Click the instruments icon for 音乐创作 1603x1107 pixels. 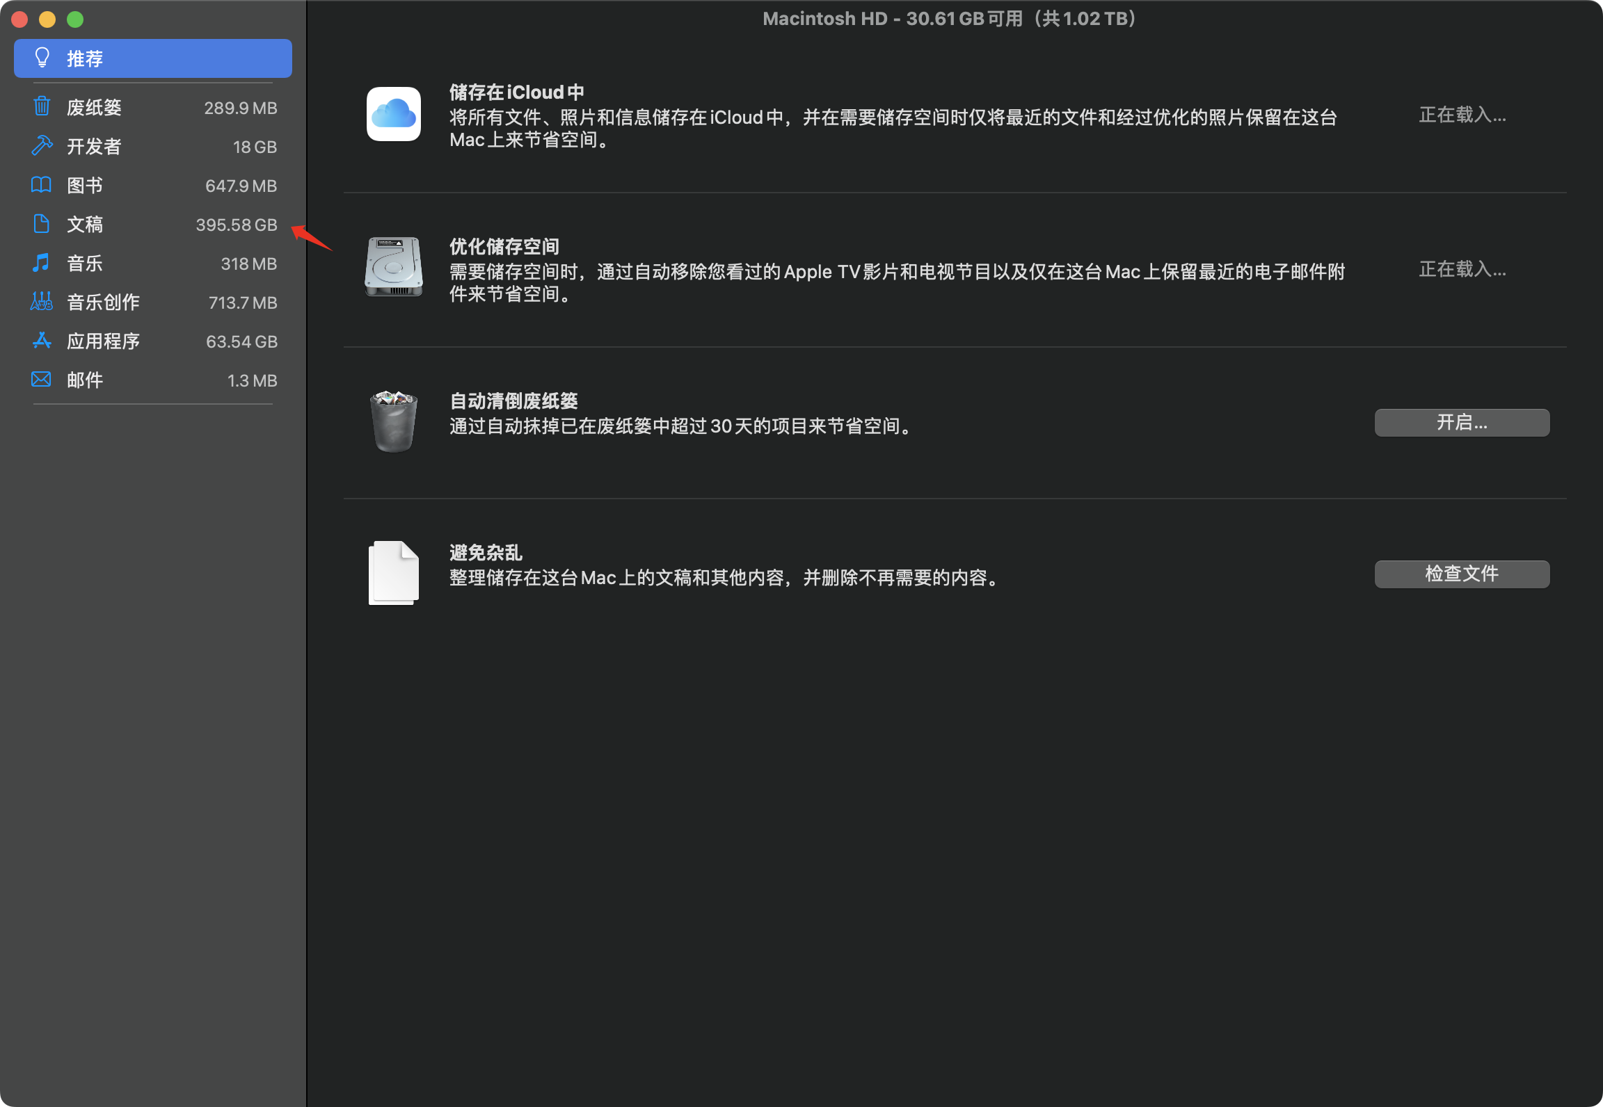42,301
